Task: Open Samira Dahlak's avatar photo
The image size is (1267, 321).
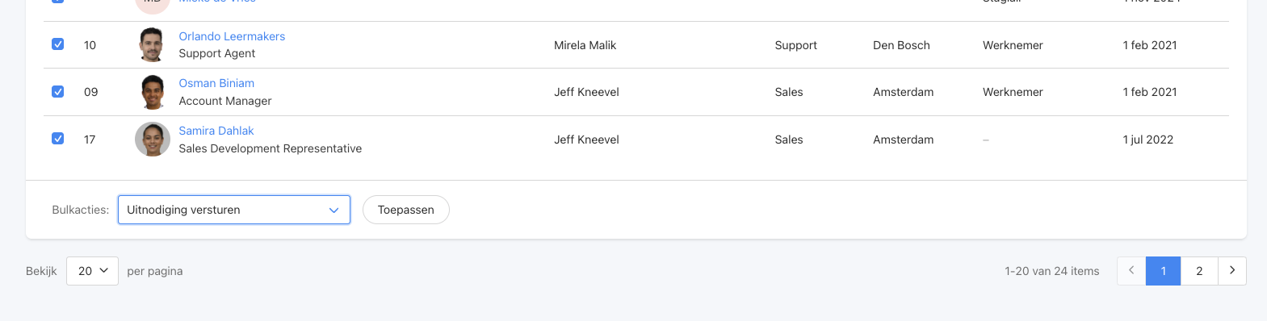Action: [x=152, y=140]
